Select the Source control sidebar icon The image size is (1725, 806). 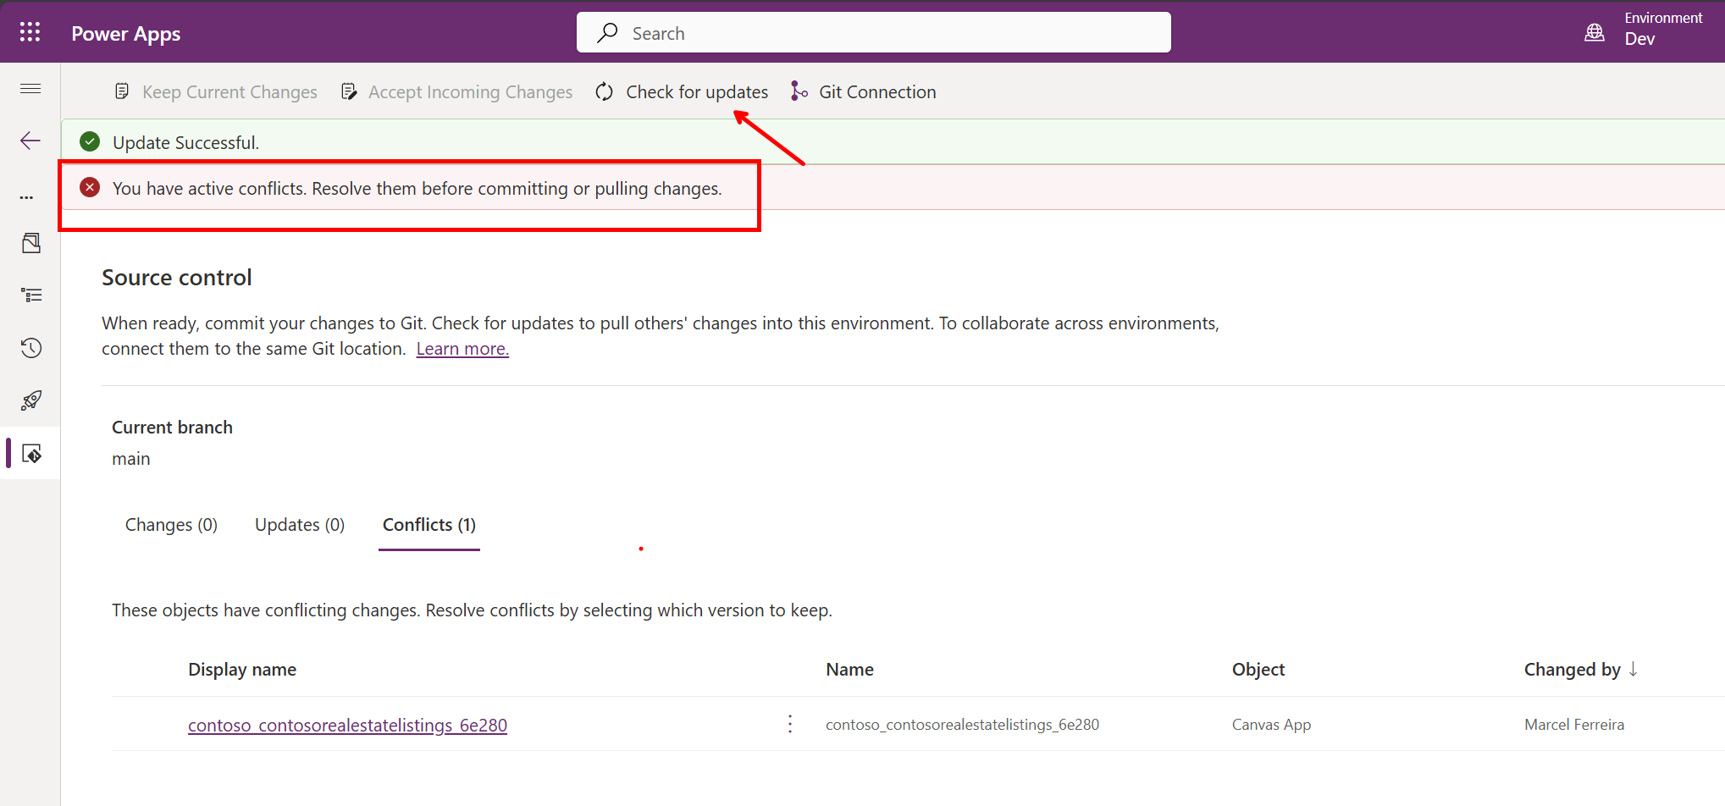[x=31, y=454]
